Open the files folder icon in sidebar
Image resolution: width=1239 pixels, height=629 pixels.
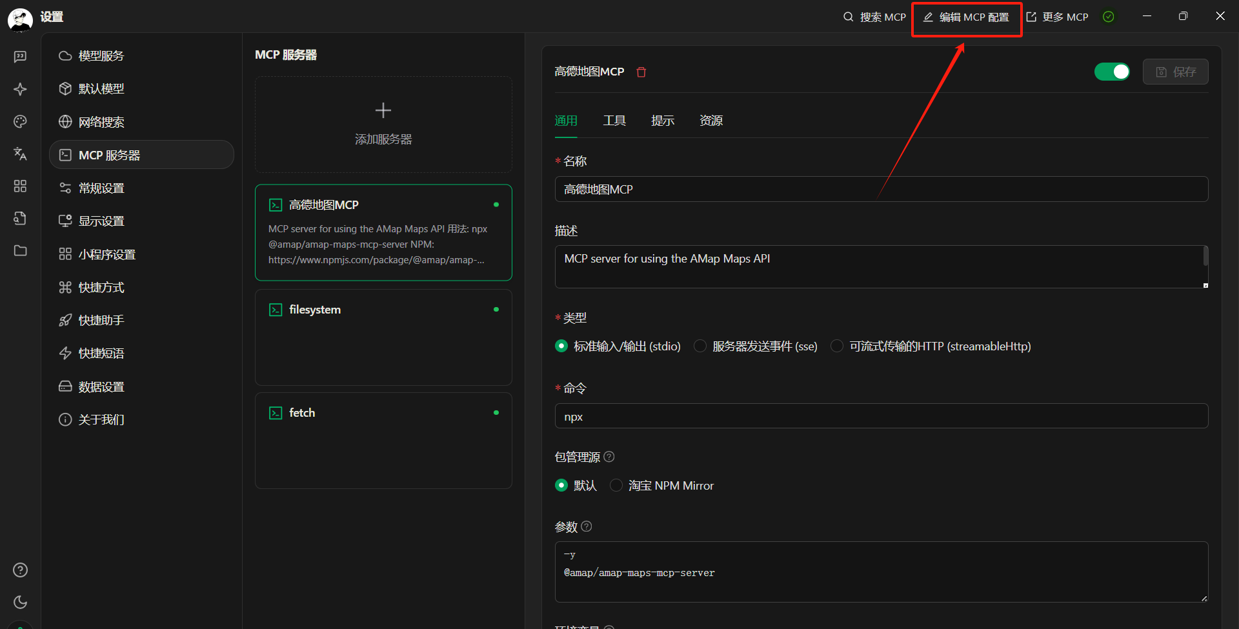tap(20, 250)
